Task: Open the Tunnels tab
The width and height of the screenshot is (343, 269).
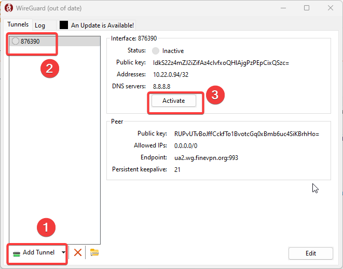Action: [18, 24]
